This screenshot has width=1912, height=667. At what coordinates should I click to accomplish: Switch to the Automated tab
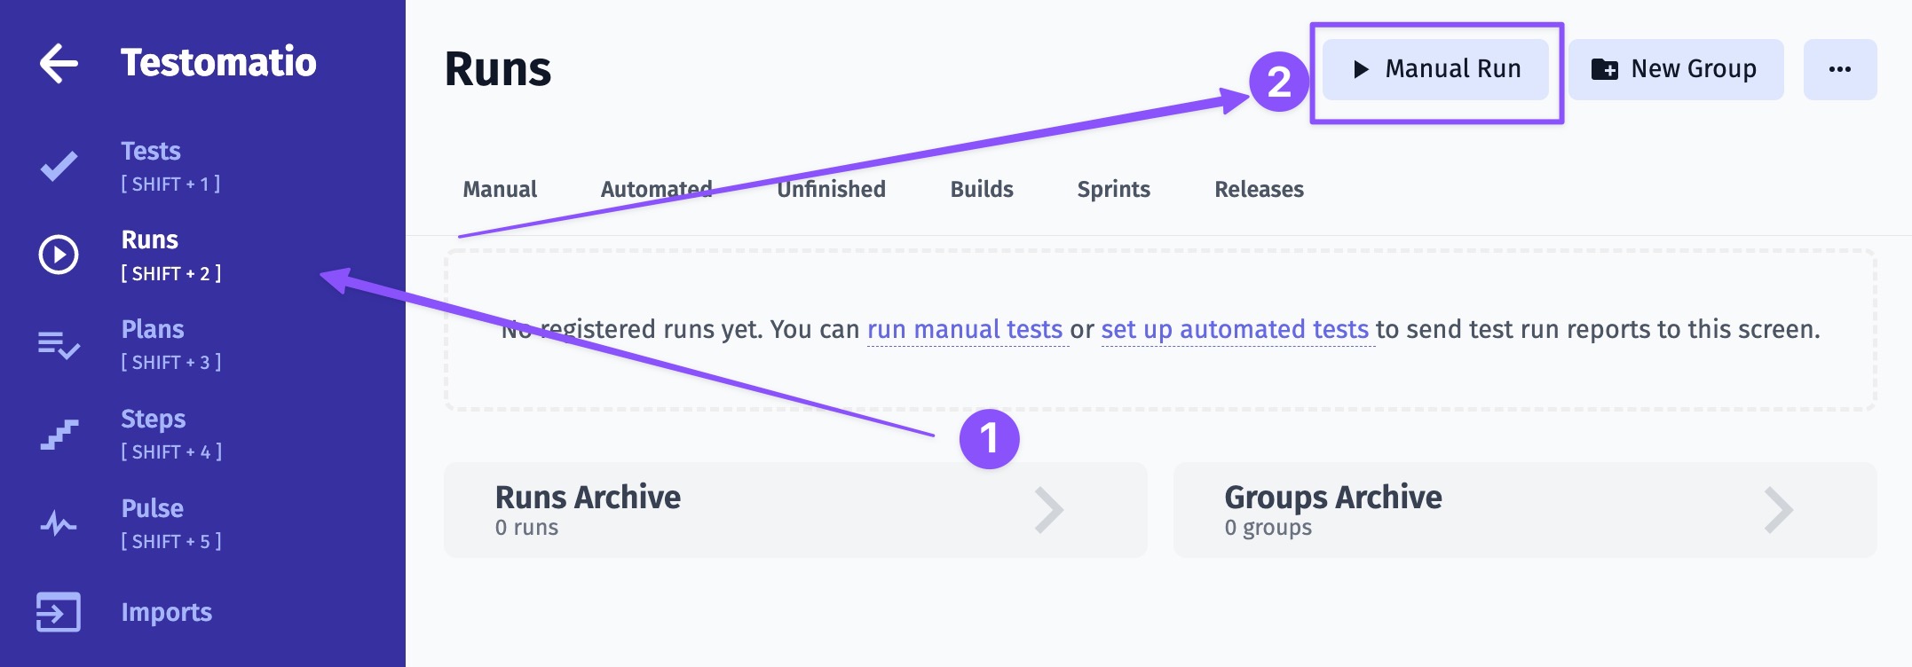click(657, 189)
